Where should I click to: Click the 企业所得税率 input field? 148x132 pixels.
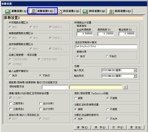tap(85, 34)
